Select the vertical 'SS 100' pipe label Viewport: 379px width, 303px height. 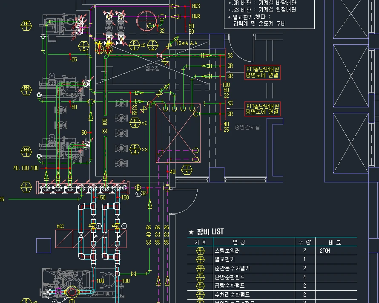point(105,126)
